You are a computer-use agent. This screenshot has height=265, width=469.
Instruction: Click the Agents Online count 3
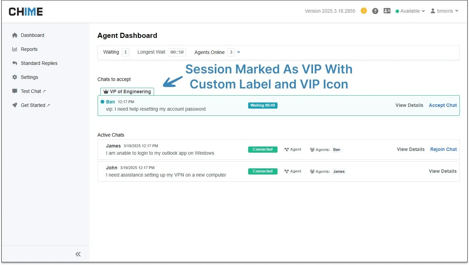(x=231, y=52)
